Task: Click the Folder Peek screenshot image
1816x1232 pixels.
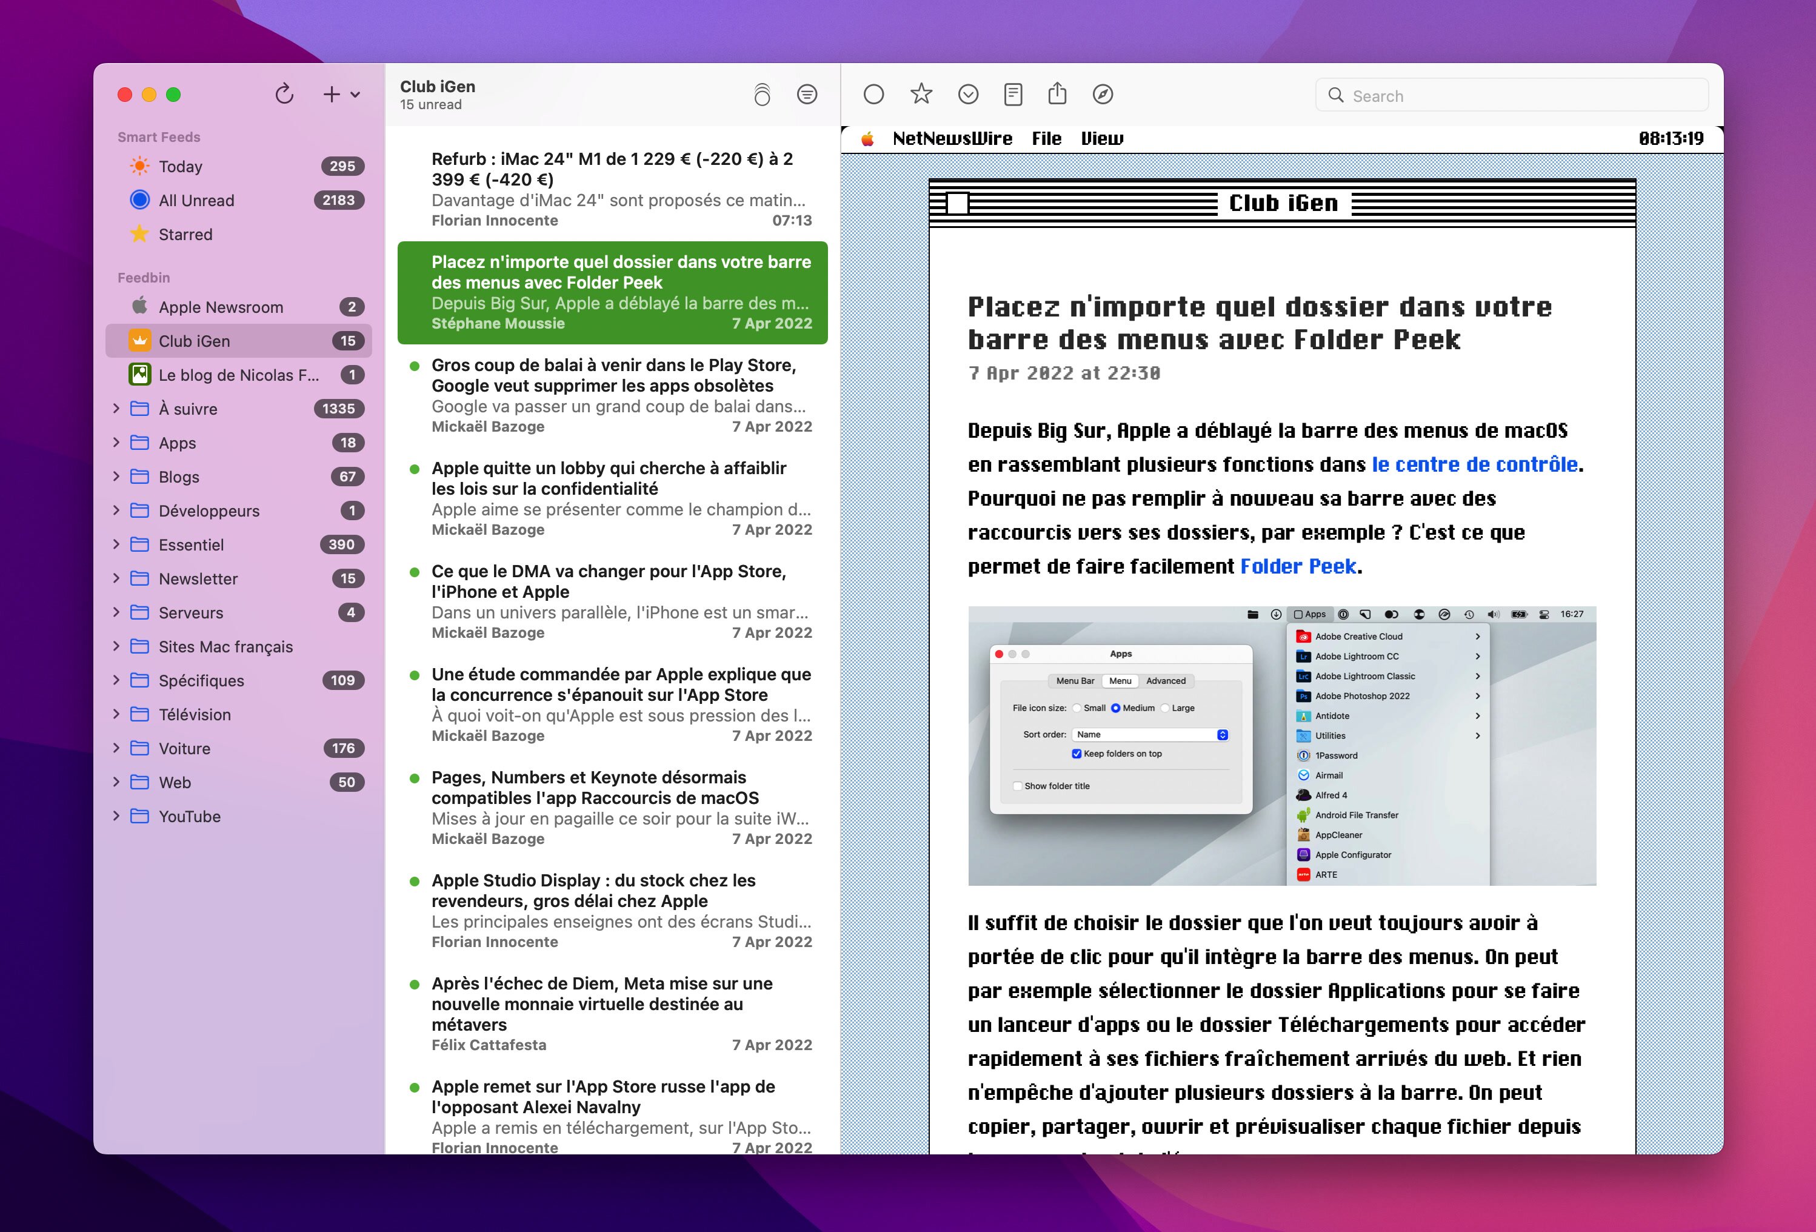Action: pos(1281,745)
